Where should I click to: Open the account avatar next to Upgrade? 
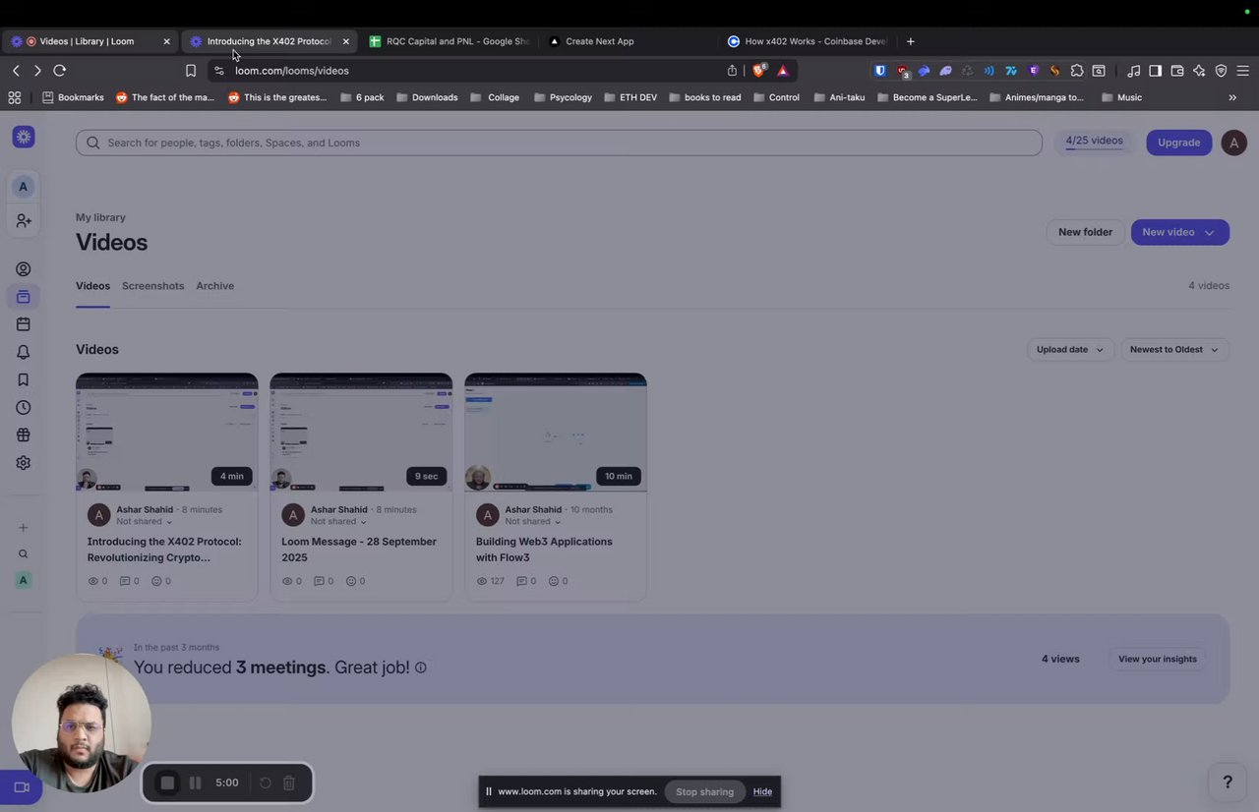1233,143
